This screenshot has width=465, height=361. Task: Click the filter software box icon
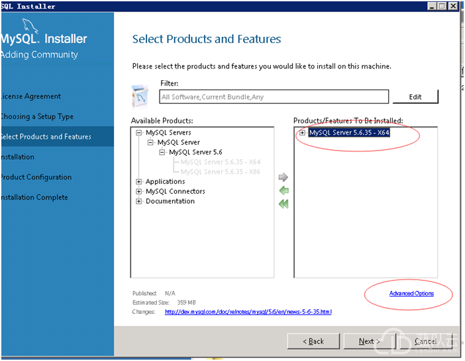140,96
